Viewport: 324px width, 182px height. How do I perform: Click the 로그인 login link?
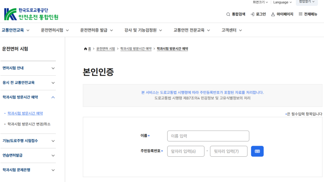[x=258, y=14]
